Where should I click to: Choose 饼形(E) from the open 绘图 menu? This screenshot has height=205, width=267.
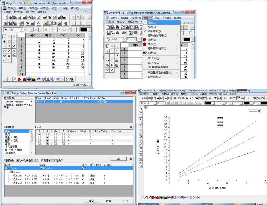click(161, 53)
